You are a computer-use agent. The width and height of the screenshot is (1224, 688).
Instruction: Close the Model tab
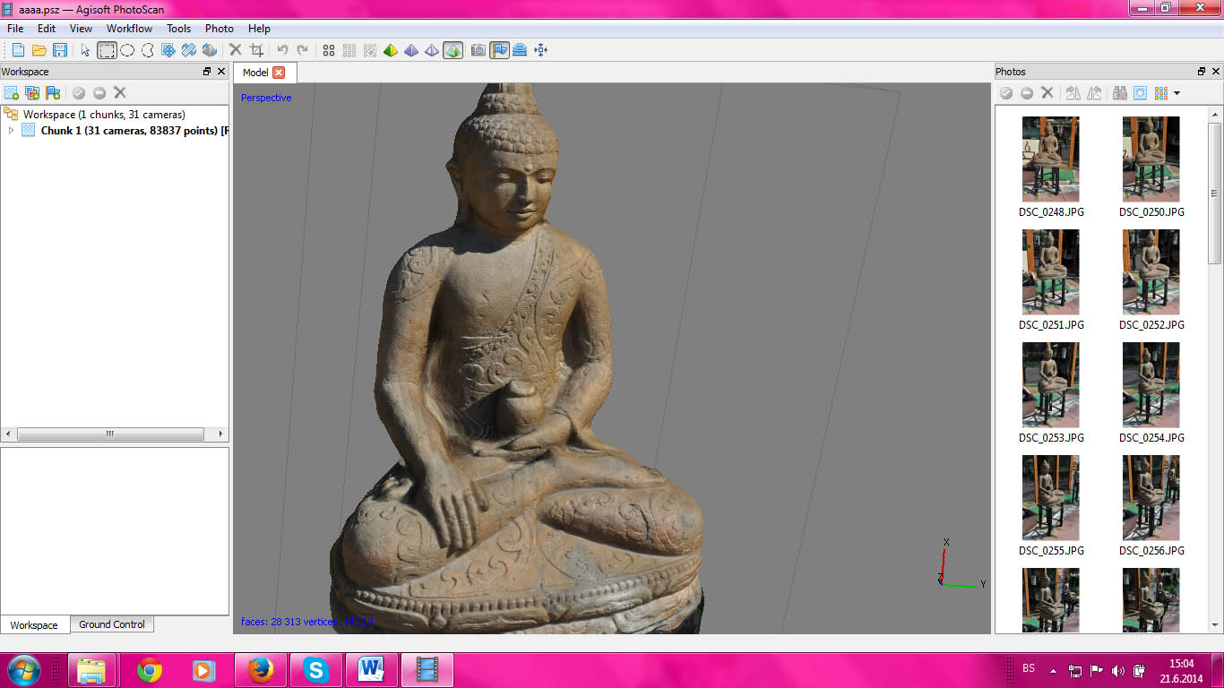[x=279, y=73]
